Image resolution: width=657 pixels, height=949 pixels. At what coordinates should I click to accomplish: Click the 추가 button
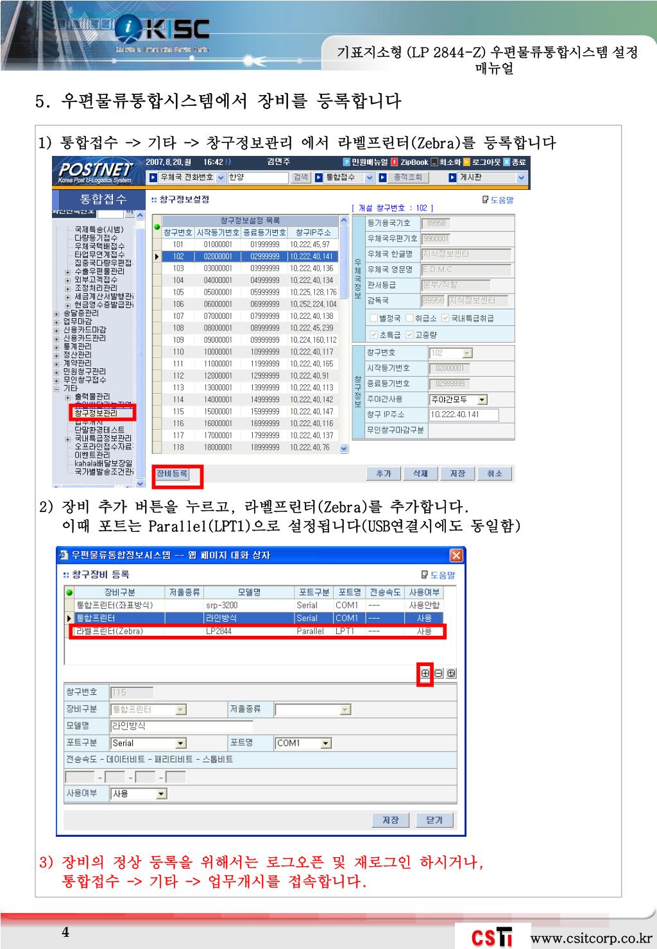pos(384,474)
